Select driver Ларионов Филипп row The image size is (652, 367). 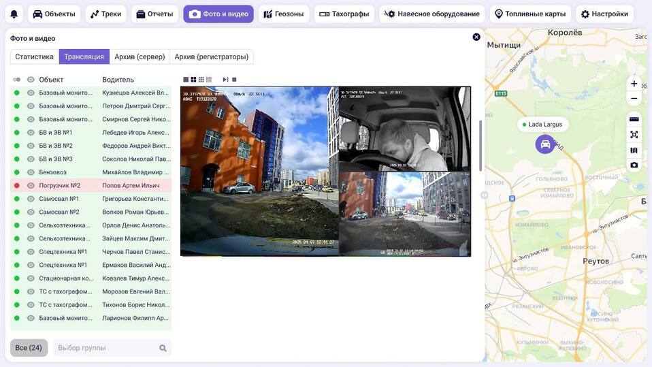91,318
